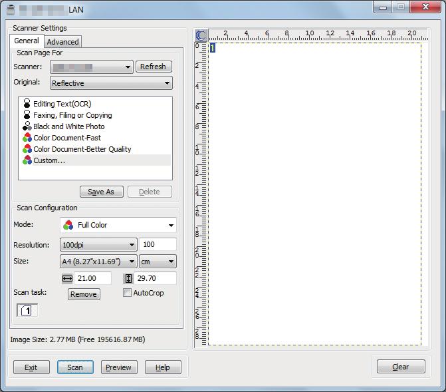
Task: Click the width arrow icon beside 21.00
Action: (67, 278)
